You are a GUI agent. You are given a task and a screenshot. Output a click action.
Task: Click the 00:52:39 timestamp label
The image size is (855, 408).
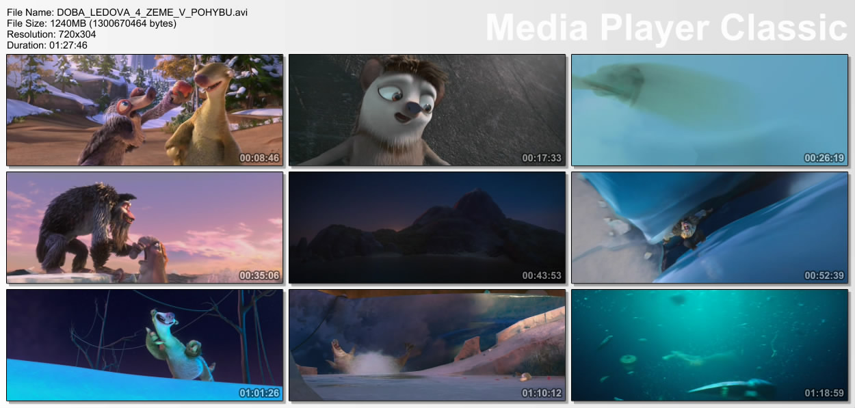(x=824, y=275)
